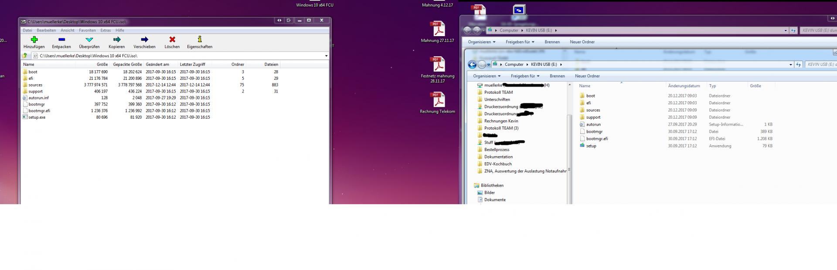Click the Hinzufügen (add) icon in 7-Zip

[34, 40]
